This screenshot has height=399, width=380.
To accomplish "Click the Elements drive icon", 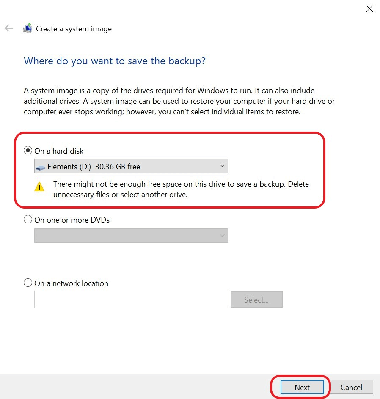I will click(41, 168).
